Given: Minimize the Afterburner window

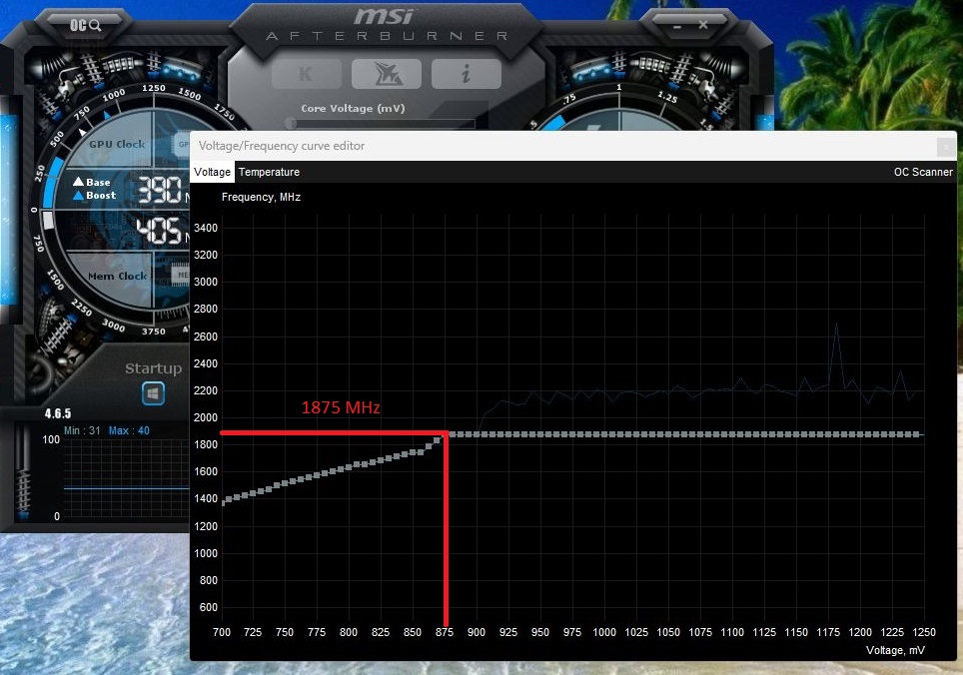Looking at the screenshot, I should coord(677,26).
